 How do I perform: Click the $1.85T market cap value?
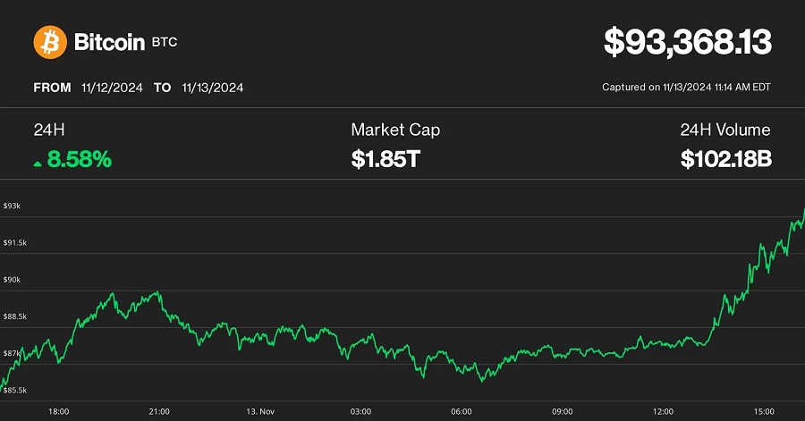386,159
